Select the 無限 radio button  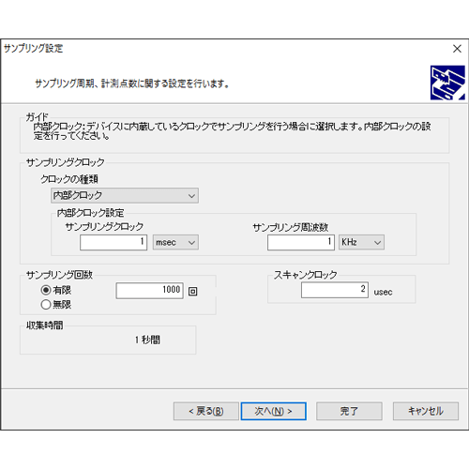(x=46, y=305)
